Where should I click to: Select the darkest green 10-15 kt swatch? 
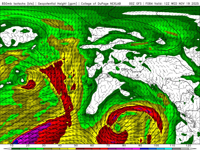15,149
